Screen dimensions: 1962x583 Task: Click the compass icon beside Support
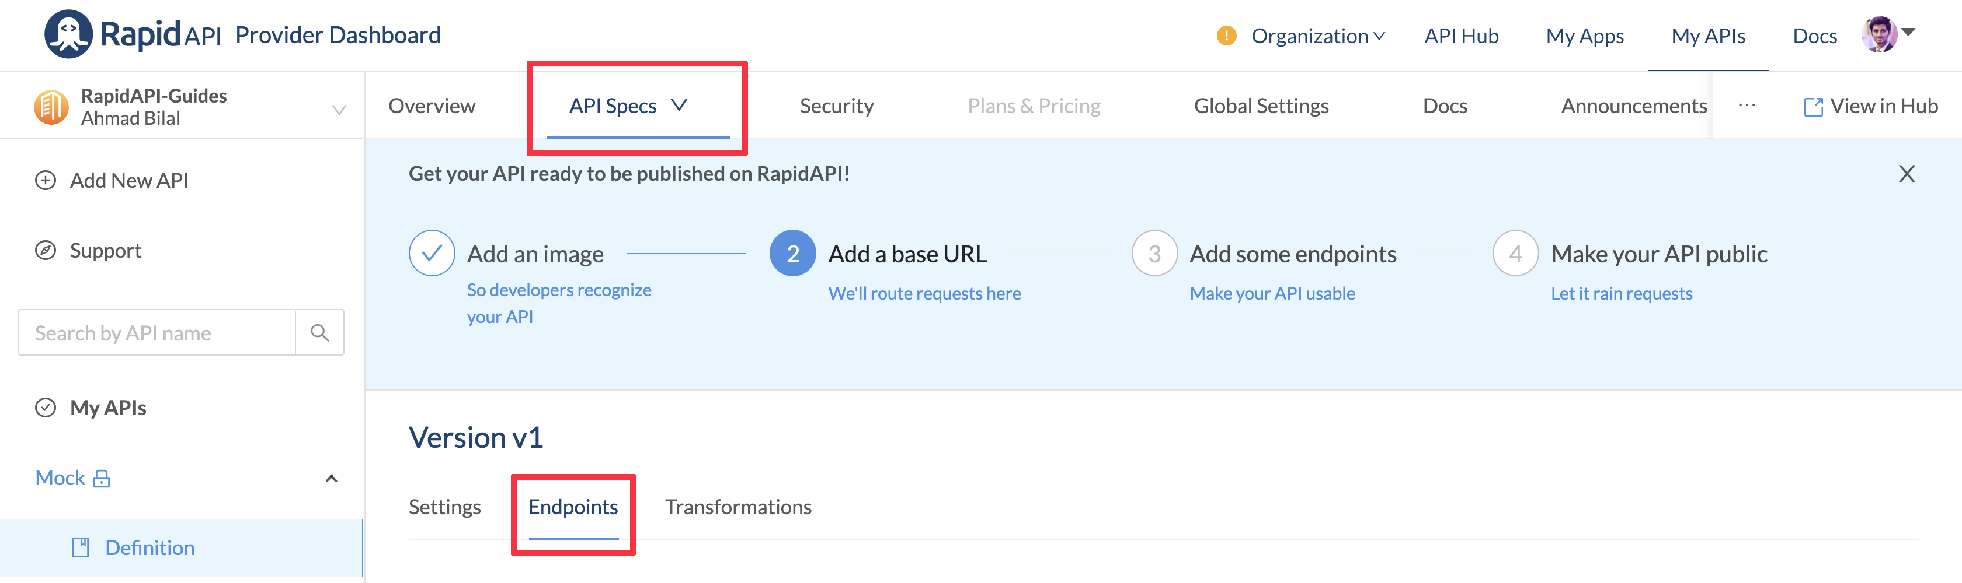pyautogui.click(x=46, y=250)
